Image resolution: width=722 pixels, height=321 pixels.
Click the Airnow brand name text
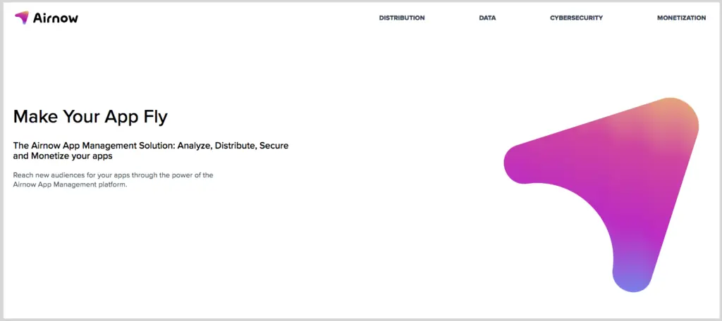(x=56, y=18)
